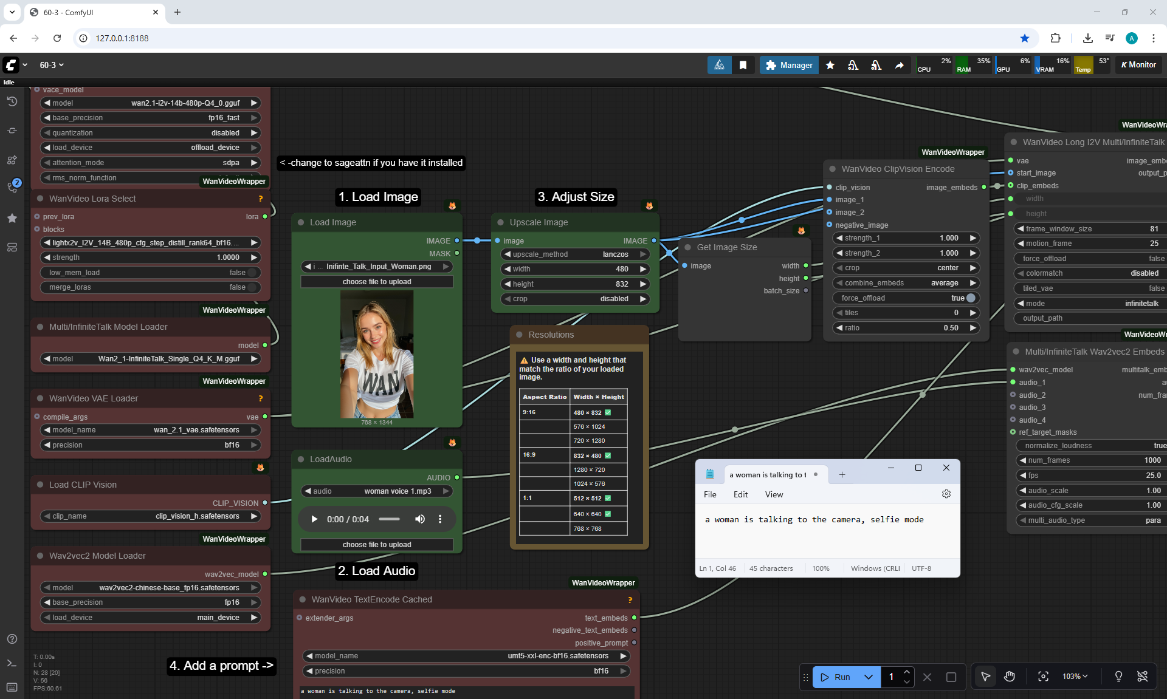The width and height of the screenshot is (1167, 699).
Task: Mute the LoadAudio player sound
Action: click(x=420, y=519)
